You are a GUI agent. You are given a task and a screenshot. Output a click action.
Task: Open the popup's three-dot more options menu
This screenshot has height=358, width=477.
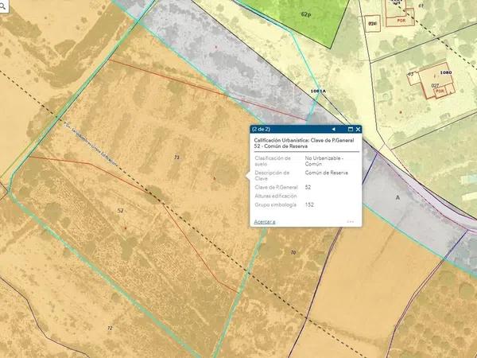point(350,221)
